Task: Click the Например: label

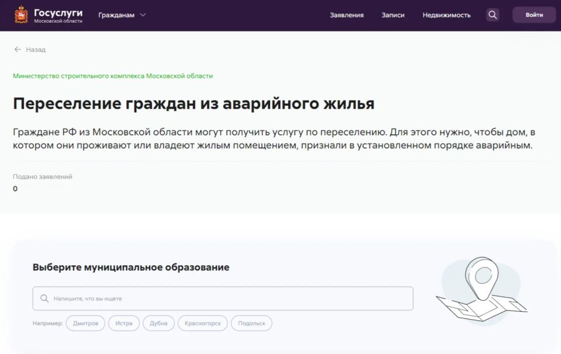Action: click(x=47, y=323)
